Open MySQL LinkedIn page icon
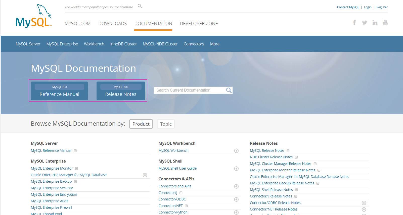This screenshot has width=403, height=215. click(x=375, y=23)
